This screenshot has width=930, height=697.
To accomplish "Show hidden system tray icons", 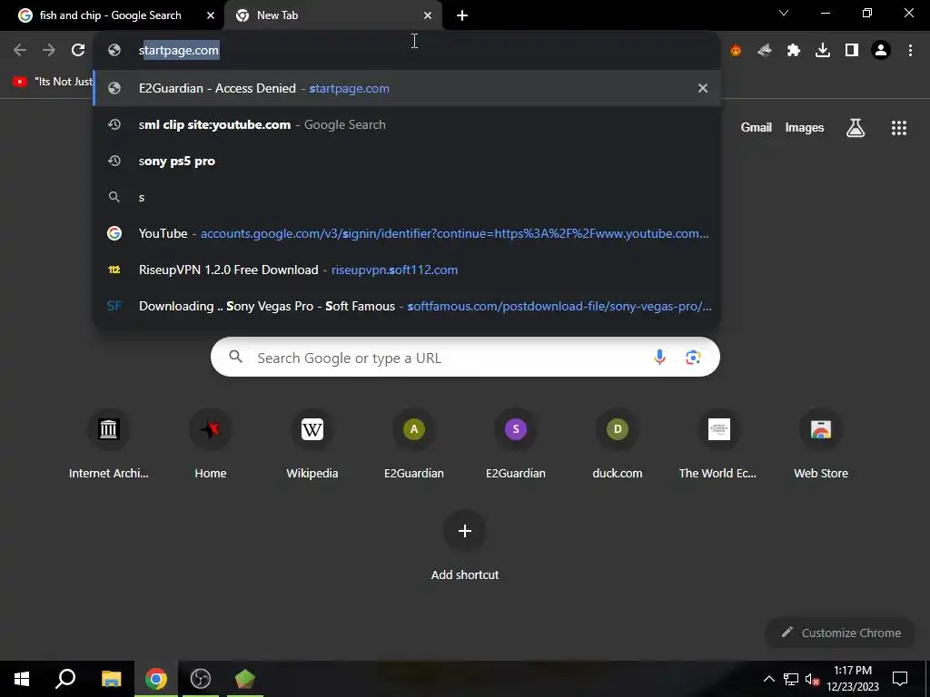I will pyautogui.click(x=768, y=679).
